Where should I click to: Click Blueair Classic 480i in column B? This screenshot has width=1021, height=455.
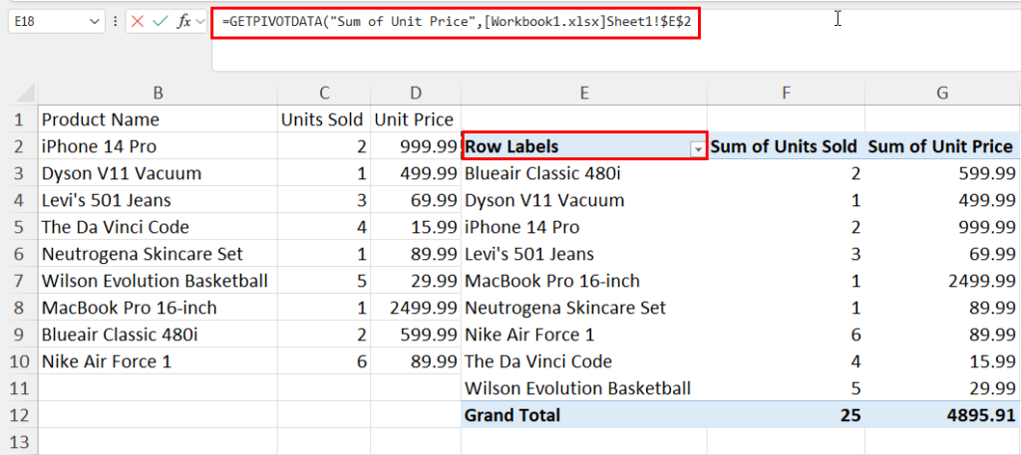[158, 335]
